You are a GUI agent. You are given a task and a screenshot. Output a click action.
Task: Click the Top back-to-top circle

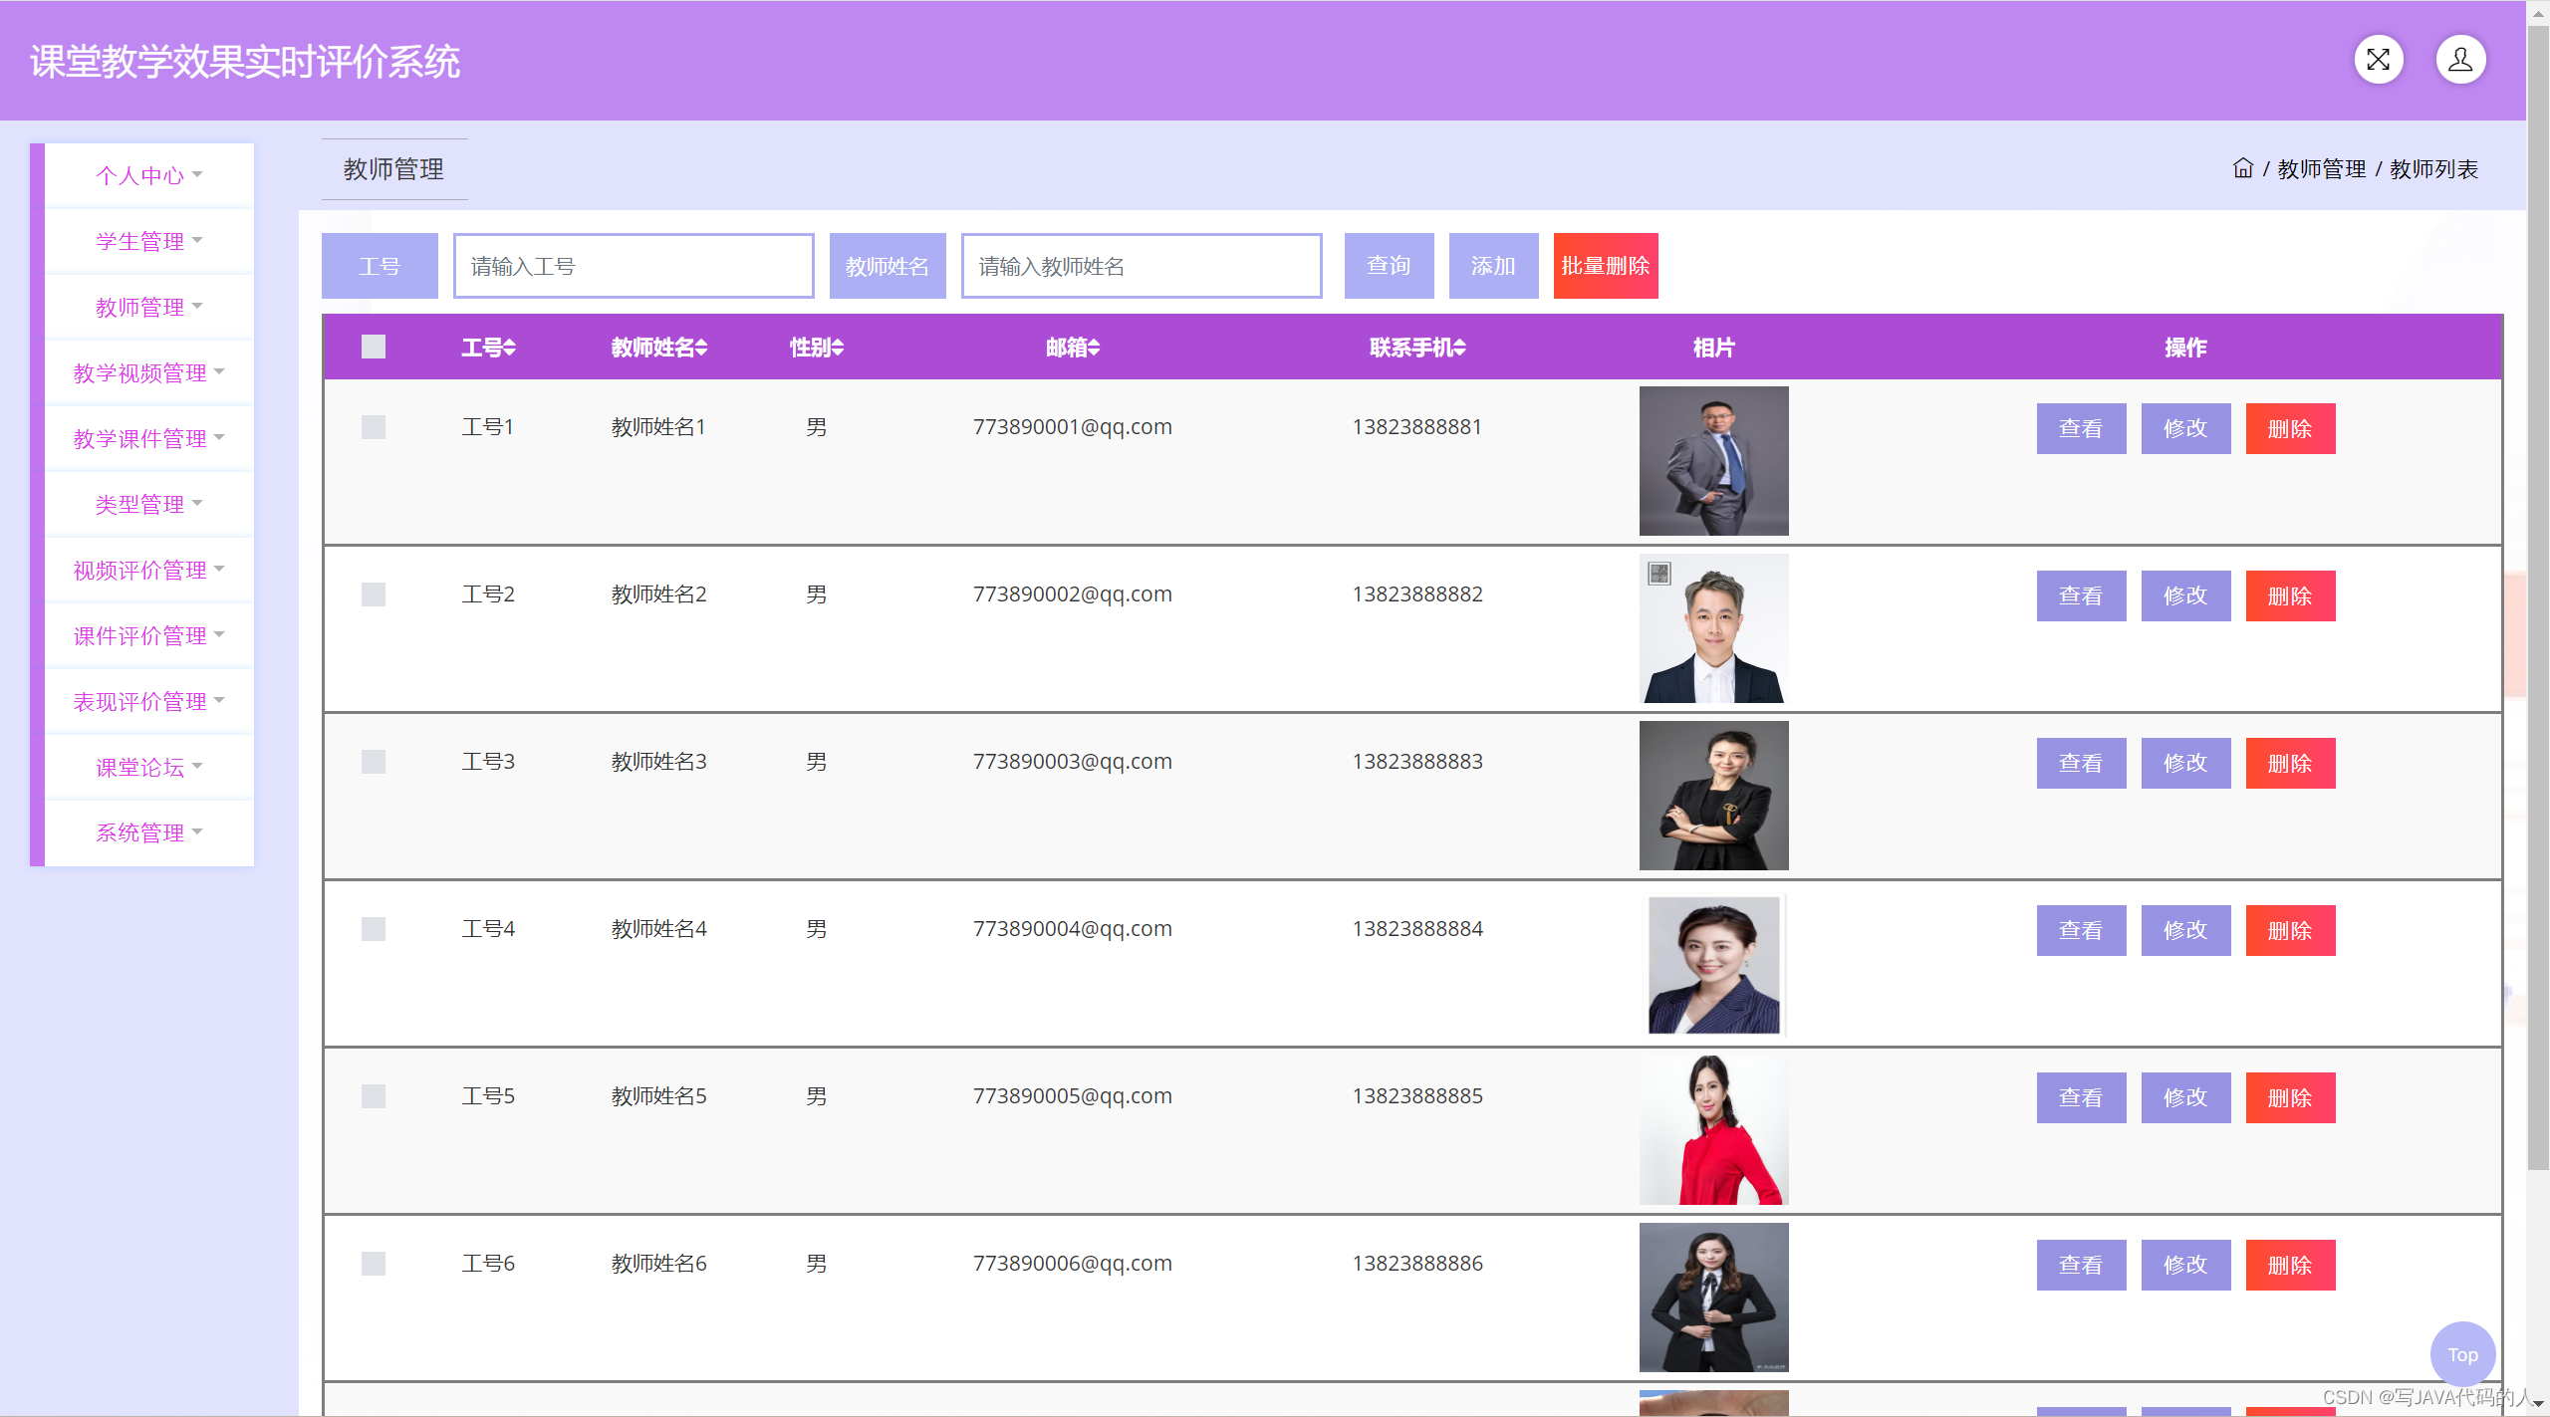tap(2461, 1353)
